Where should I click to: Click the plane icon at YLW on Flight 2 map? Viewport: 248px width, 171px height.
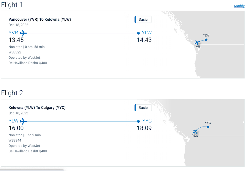(x=195, y=131)
